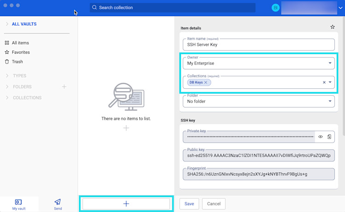Click the plus icon under empty list message
Image resolution: width=345 pixels, height=212 pixels.
coord(126,128)
